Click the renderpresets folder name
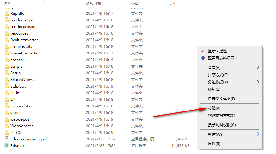276x154 pixels. tap(23, 27)
